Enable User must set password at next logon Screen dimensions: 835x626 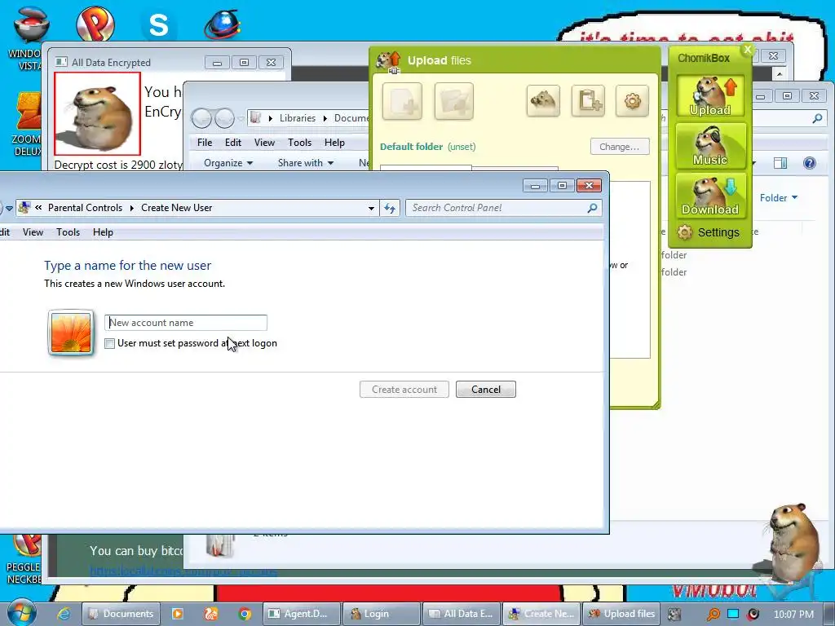click(x=110, y=343)
